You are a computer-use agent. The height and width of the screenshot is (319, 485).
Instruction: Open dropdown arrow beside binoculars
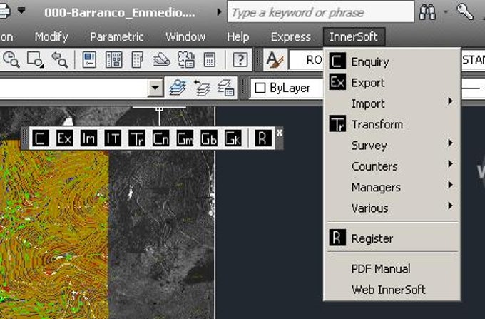coord(446,11)
